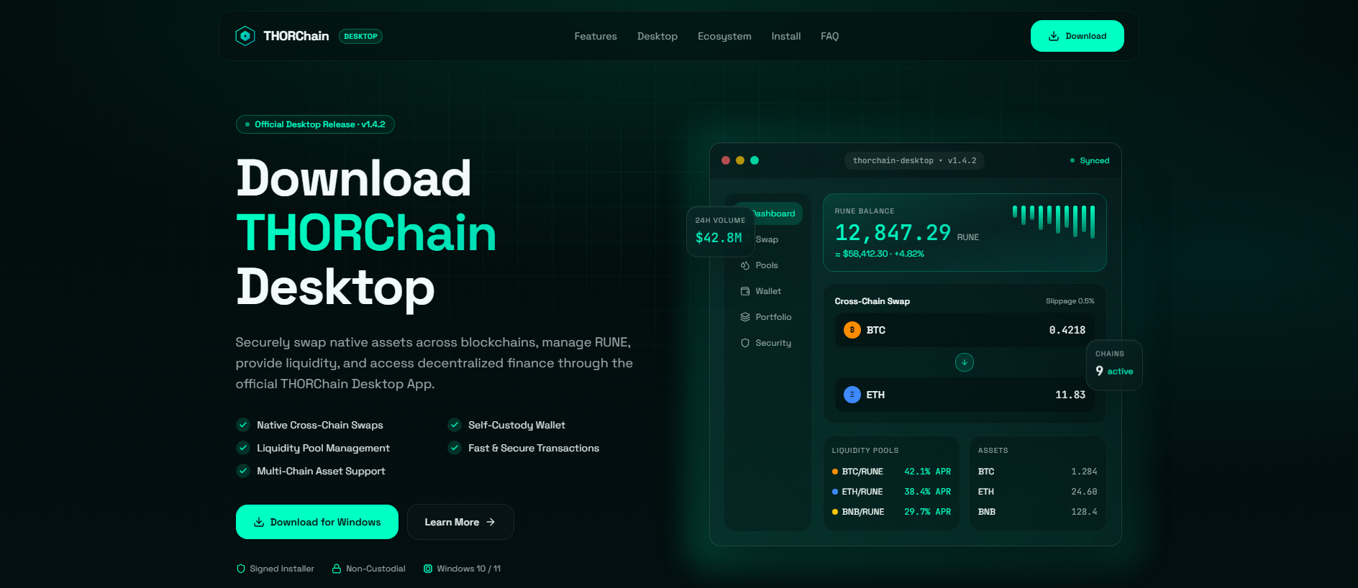Click the BTC amount 0.4218
This screenshot has width=1358, height=588.
(x=1067, y=330)
